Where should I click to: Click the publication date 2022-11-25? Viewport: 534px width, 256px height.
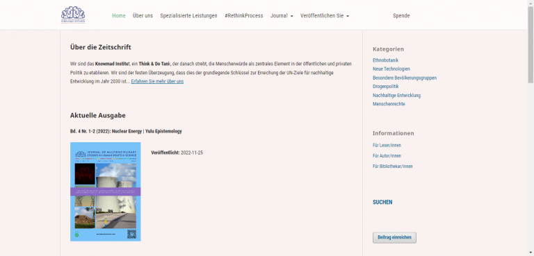pyautogui.click(x=192, y=153)
